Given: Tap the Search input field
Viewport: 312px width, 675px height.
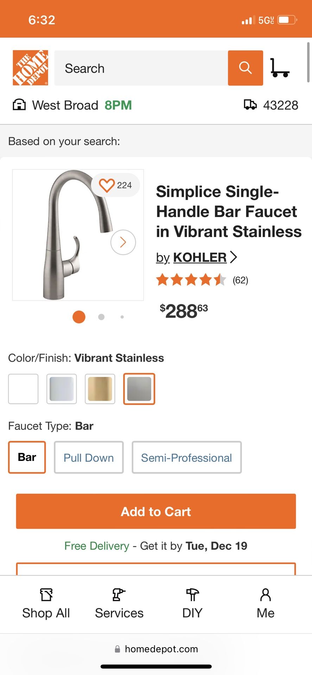Looking at the screenshot, I should (141, 68).
